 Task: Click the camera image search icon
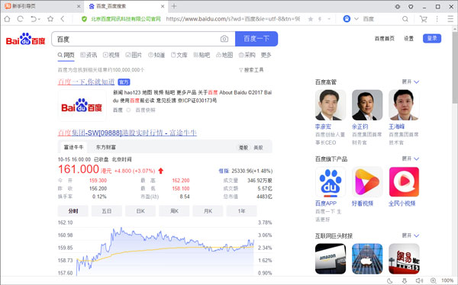(224, 39)
